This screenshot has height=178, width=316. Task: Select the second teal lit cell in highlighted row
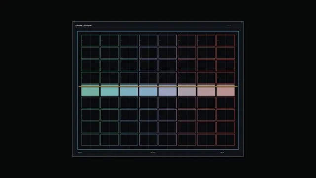pyautogui.click(x=110, y=90)
